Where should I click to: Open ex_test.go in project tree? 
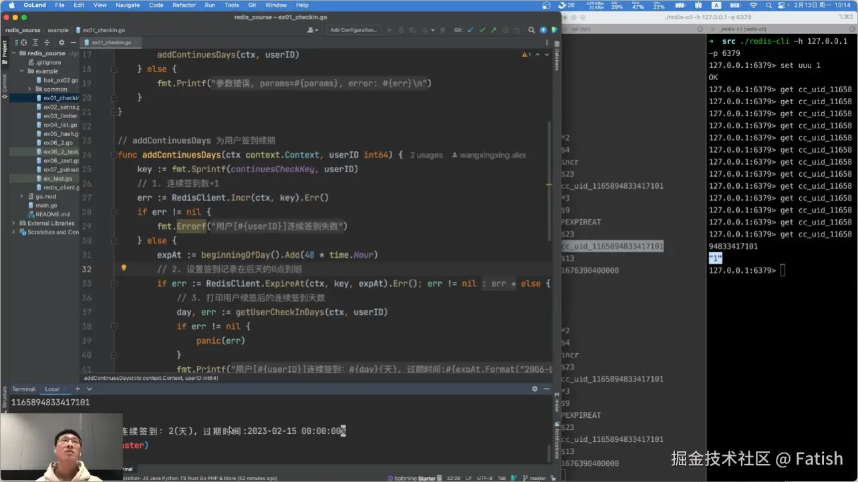click(x=54, y=178)
